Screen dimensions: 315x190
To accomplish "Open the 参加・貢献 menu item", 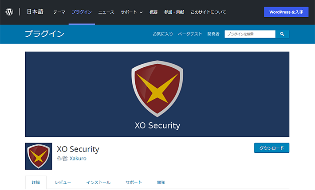I will coord(174,12).
